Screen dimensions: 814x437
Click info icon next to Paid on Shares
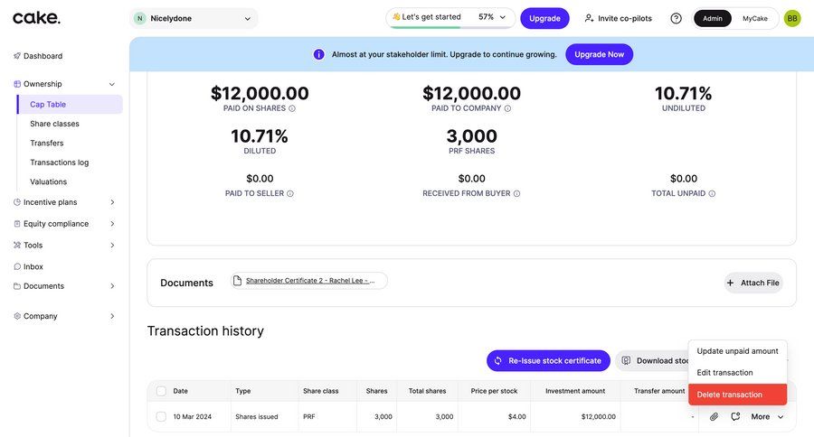(x=292, y=108)
